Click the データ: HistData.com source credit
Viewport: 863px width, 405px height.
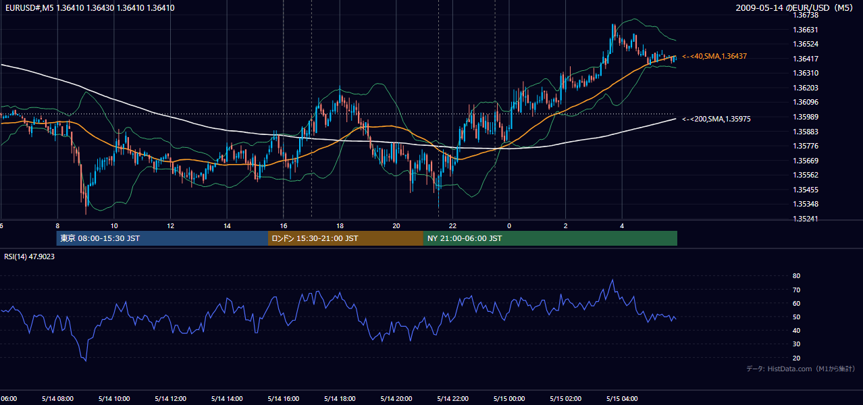[x=801, y=369]
